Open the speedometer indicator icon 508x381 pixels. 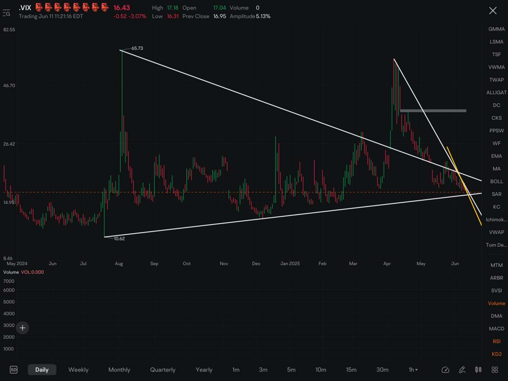point(445,370)
